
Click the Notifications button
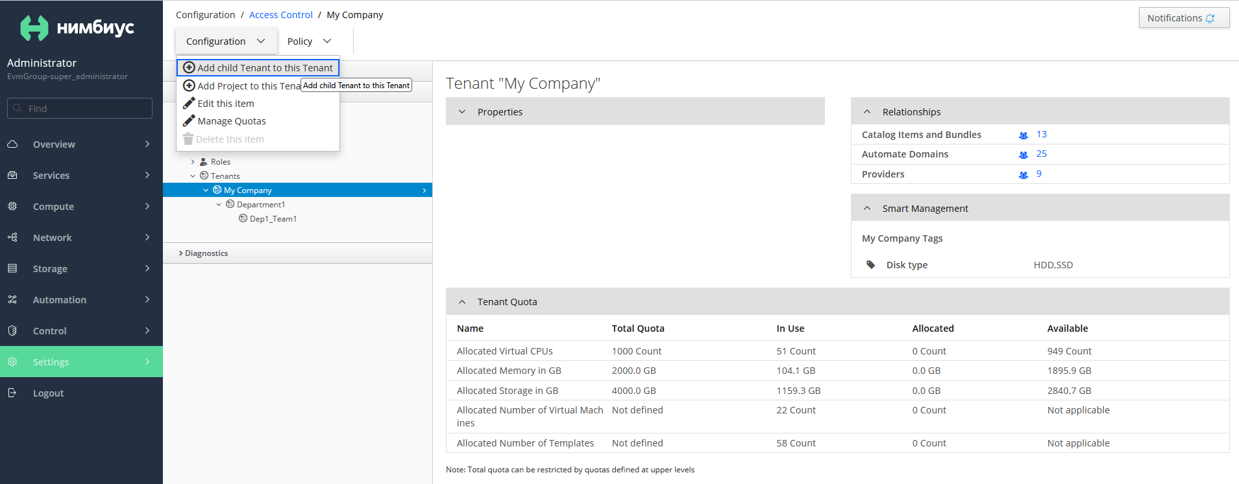[1184, 17]
